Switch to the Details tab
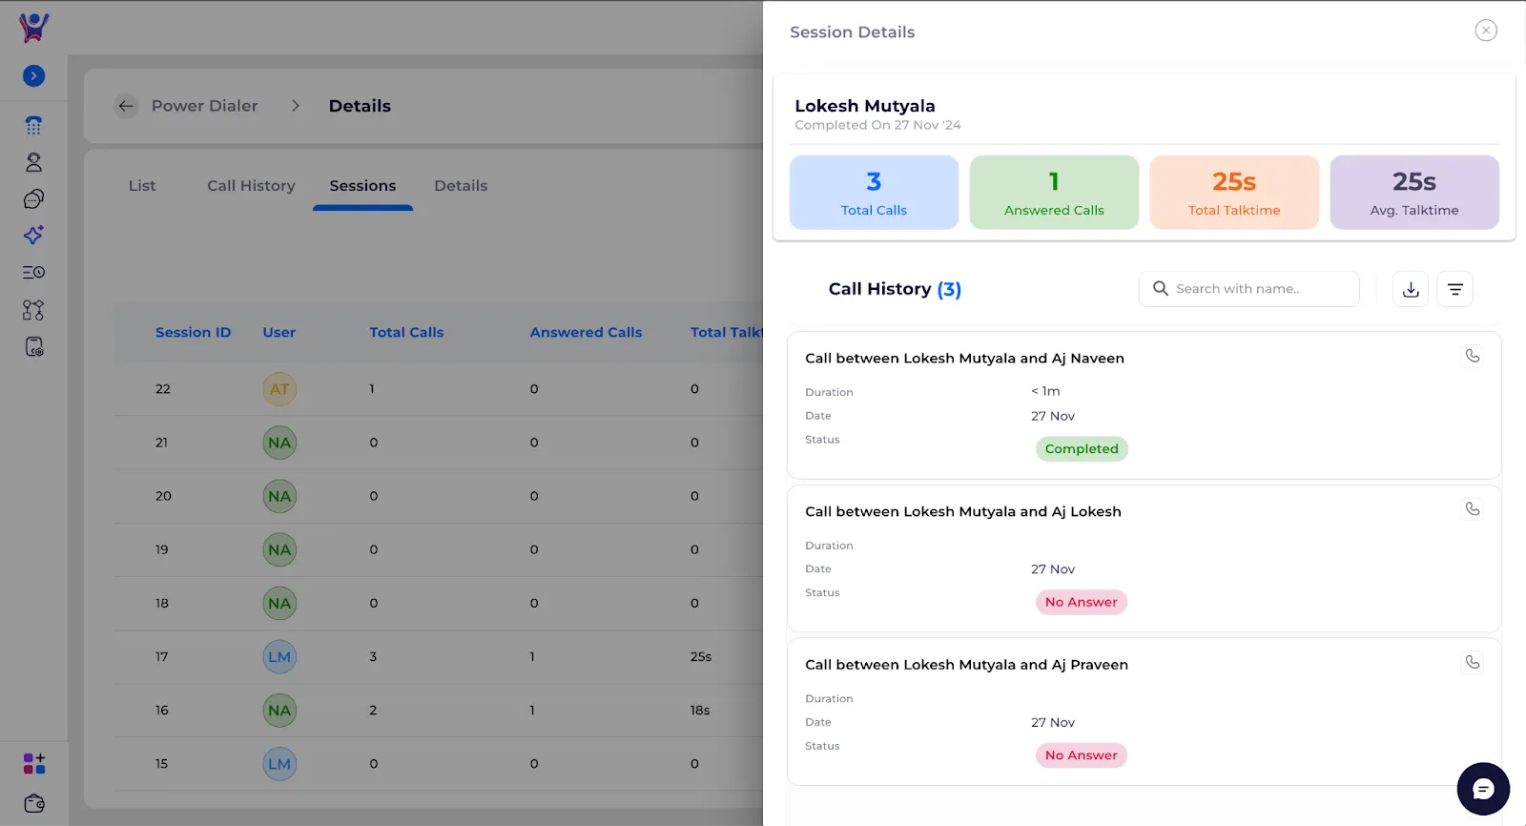The image size is (1526, 826). click(461, 186)
